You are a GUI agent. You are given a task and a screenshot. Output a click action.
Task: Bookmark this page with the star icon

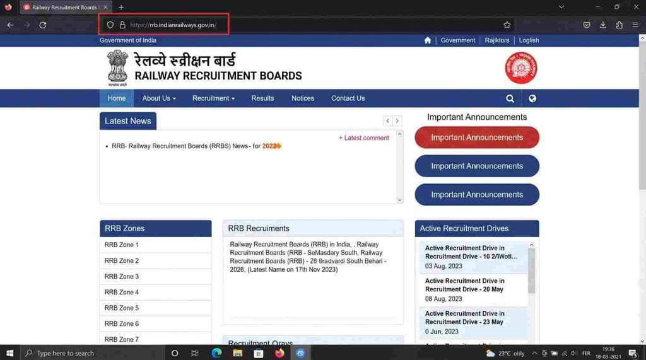pyautogui.click(x=507, y=25)
